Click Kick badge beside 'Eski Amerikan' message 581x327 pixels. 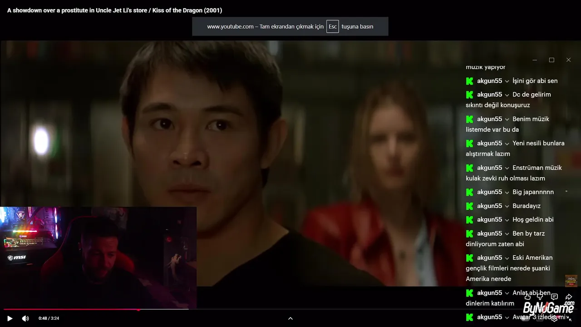(470, 258)
